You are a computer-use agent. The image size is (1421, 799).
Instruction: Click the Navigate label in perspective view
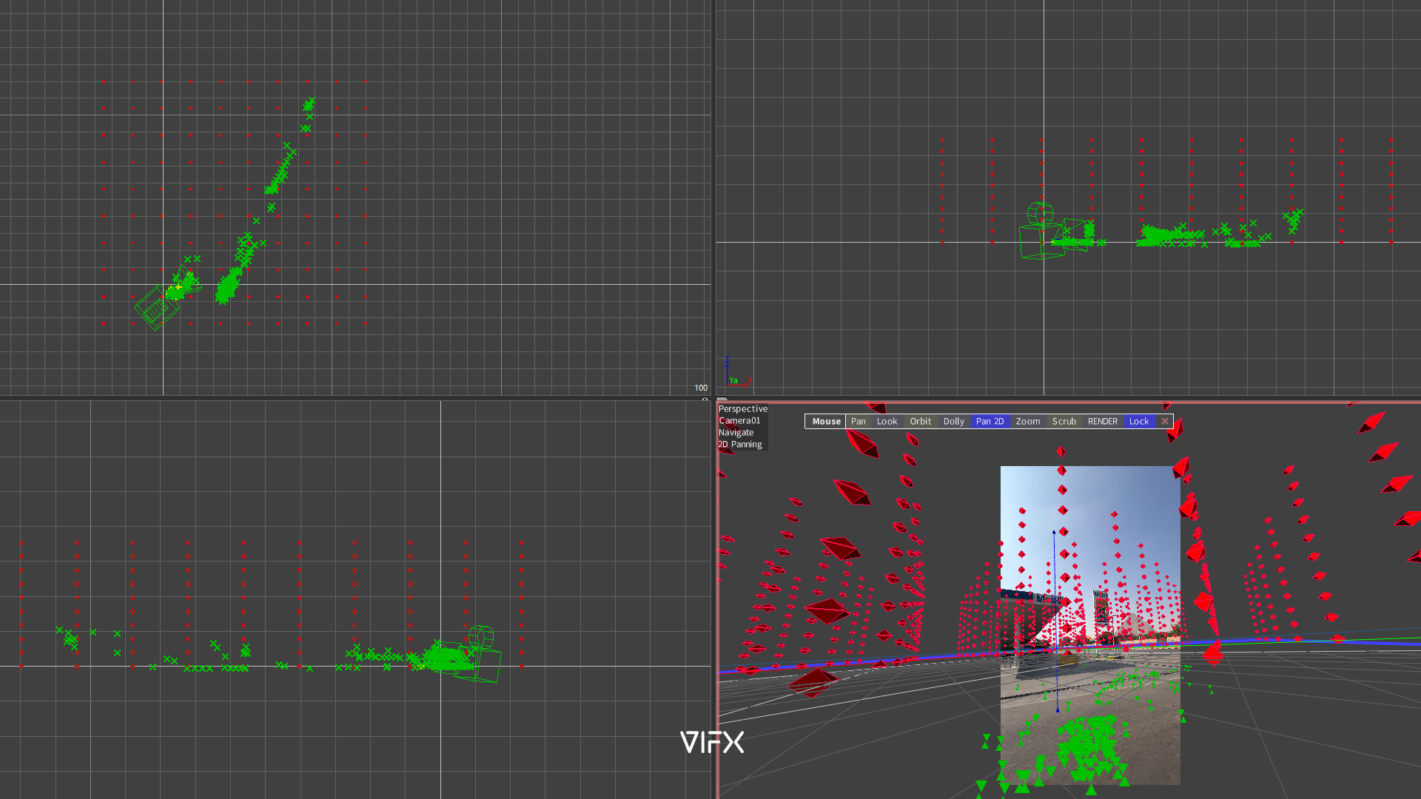[x=736, y=432]
